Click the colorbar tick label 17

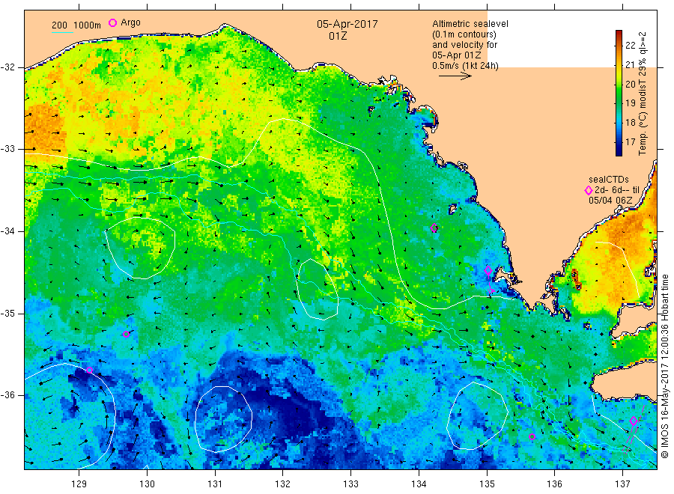coord(630,141)
